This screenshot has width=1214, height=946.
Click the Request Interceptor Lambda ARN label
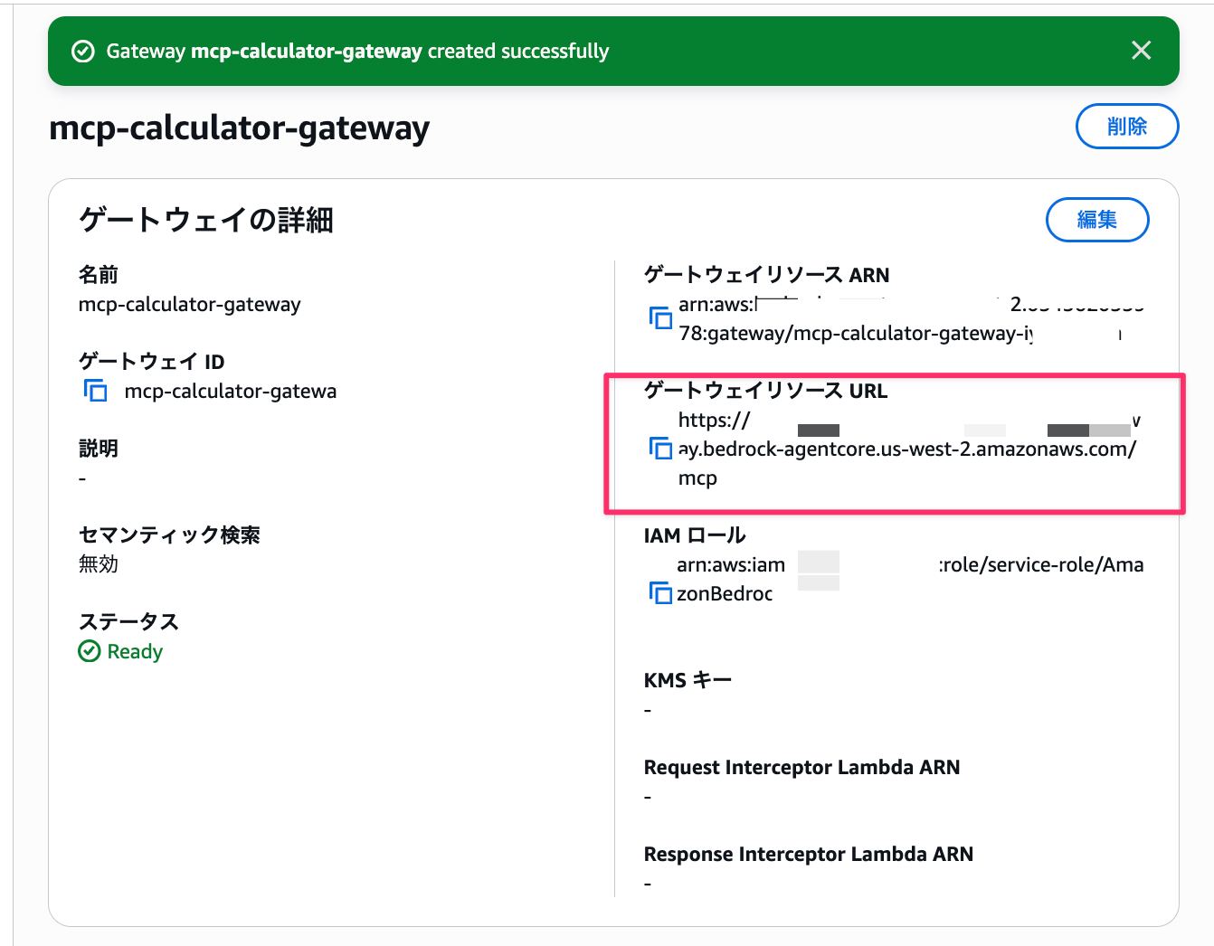801,767
